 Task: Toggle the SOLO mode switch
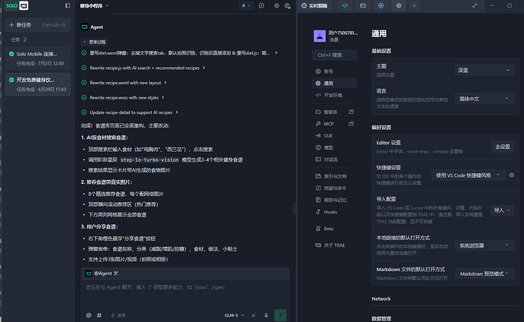[17, 5]
